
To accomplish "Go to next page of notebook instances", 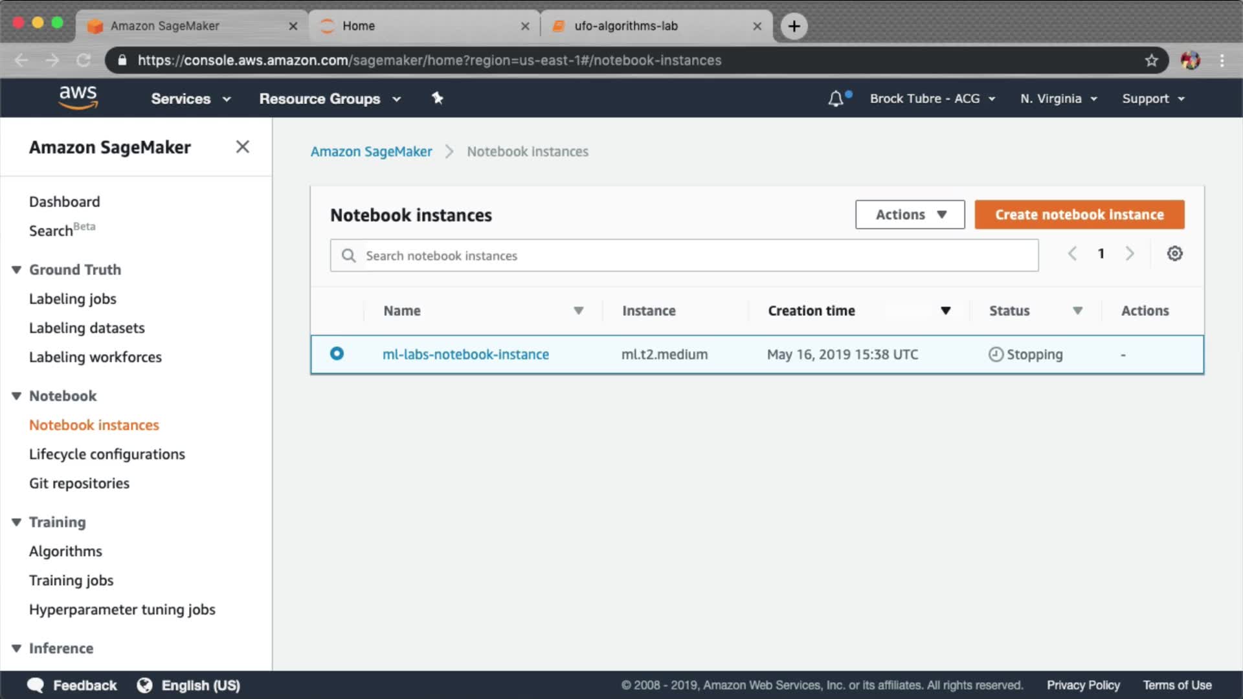I will [1130, 254].
